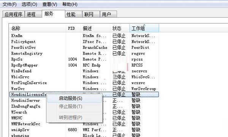Click the KtmRm fo... description cell
Viewport: 228px width, 137px height.
point(95,36)
